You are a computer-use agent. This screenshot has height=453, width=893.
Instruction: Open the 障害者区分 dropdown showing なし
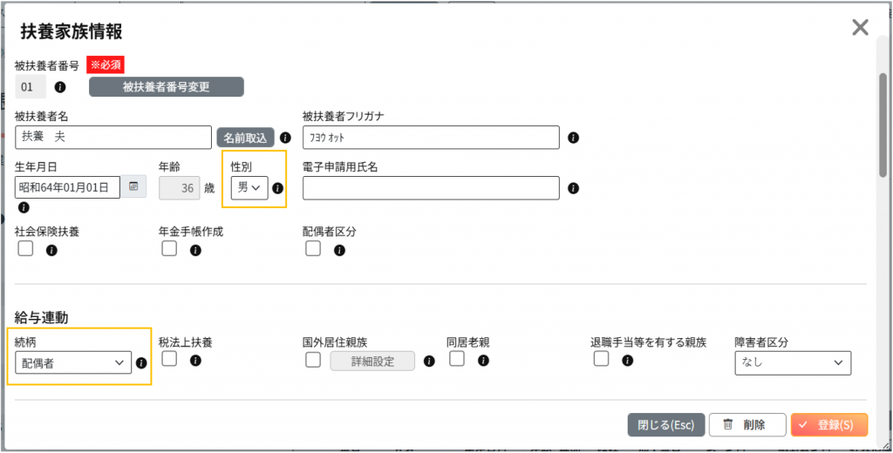tap(793, 363)
